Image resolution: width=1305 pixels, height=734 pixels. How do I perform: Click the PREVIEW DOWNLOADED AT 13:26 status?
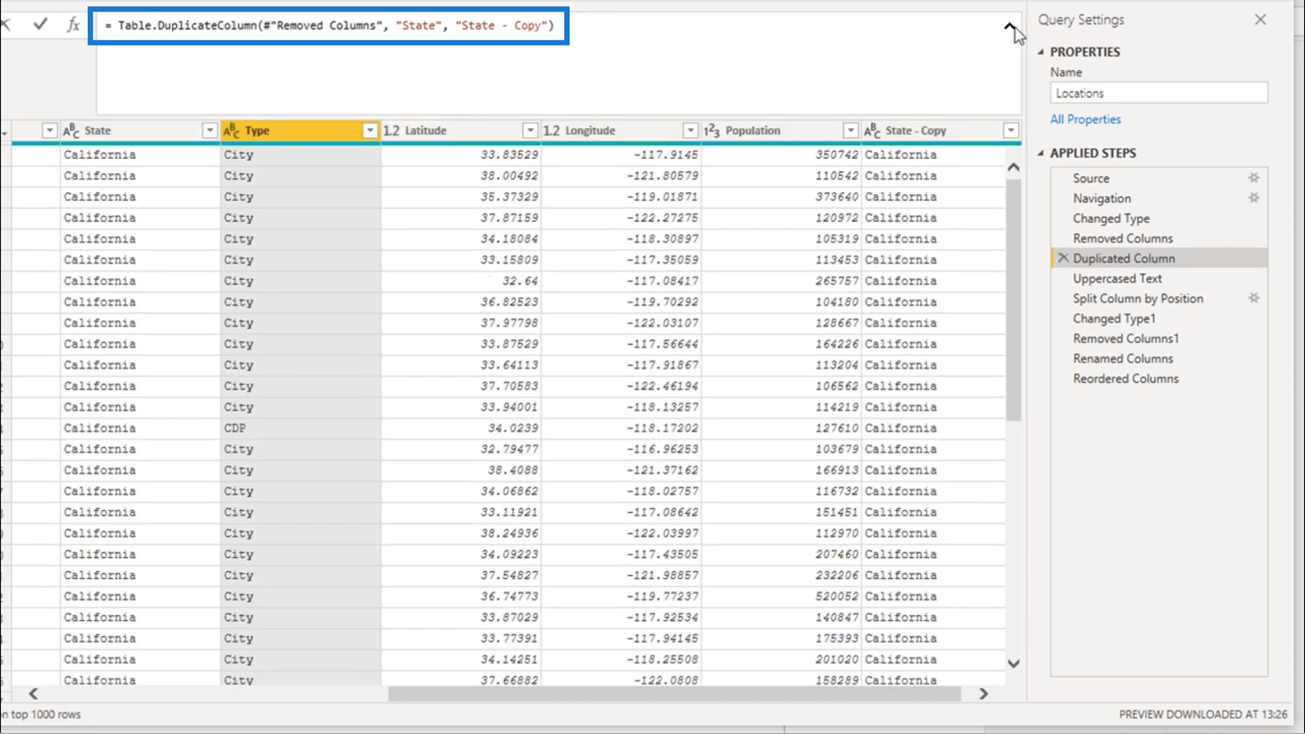click(x=1203, y=714)
